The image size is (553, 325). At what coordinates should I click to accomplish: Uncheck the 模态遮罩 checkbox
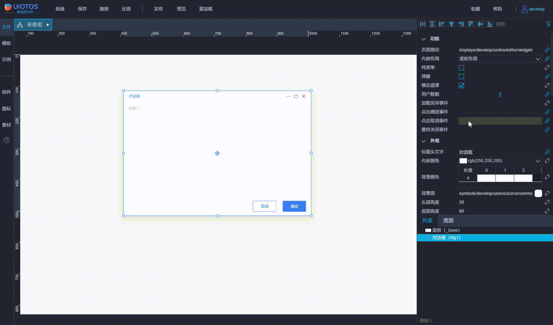pos(461,85)
